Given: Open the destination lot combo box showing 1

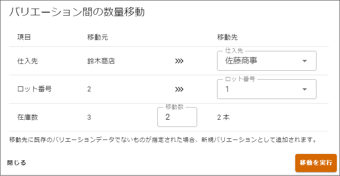Looking at the screenshot, I should pos(266,89).
